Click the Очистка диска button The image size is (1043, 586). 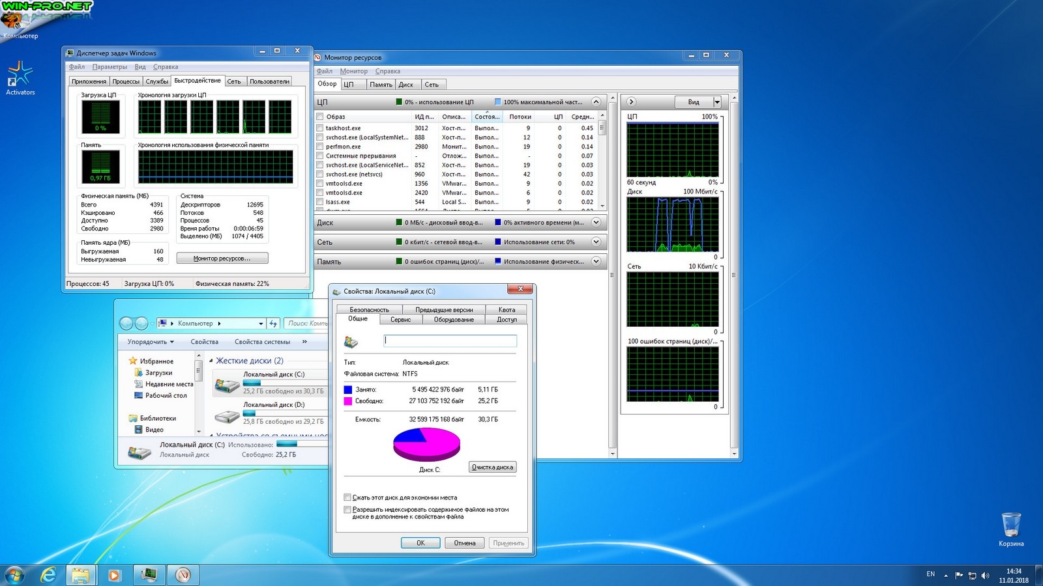(493, 467)
